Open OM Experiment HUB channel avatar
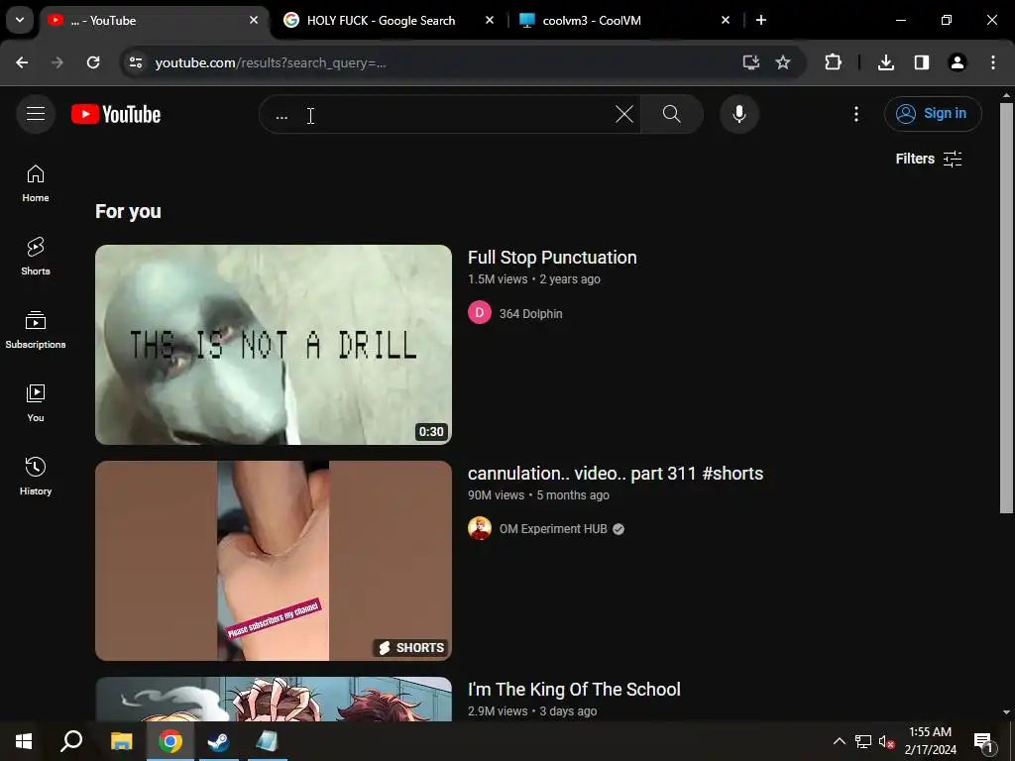The width and height of the screenshot is (1015, 761). (480, 529)
